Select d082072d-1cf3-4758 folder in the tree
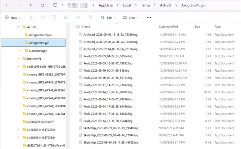 pyautogui.click(x=46, y=145)
